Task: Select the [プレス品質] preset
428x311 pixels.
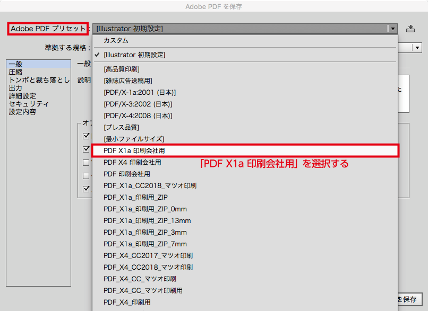Action: pyautogui.click(x=245, y=128)
